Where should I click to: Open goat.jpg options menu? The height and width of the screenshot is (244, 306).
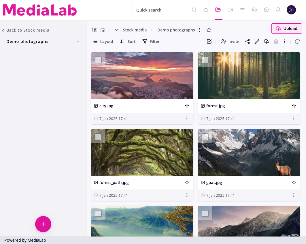click(294, 195)
